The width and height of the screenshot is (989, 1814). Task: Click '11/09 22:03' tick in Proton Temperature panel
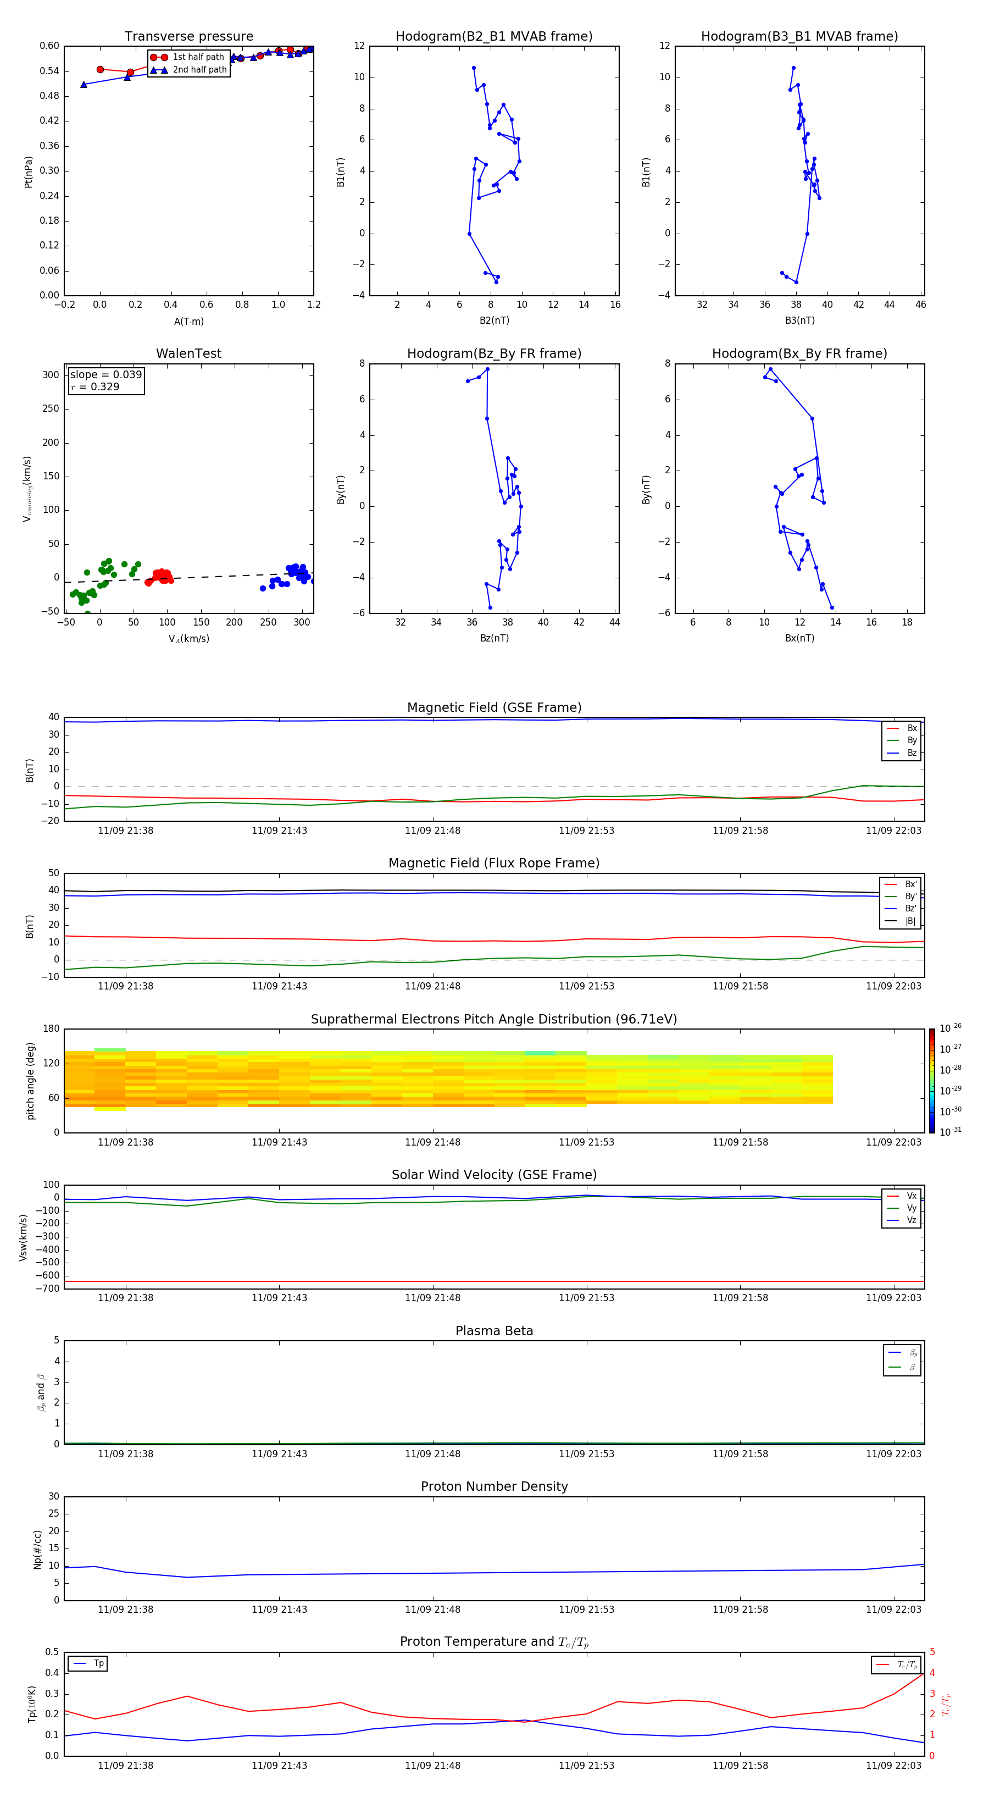(893, 1766)
